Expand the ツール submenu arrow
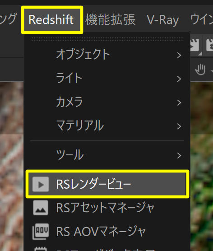The height and width of the screenshot is (251, 213). (179, 155)
